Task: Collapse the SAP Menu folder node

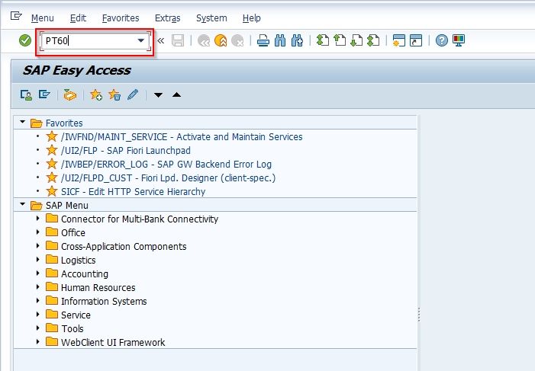Action: [23, 204]
